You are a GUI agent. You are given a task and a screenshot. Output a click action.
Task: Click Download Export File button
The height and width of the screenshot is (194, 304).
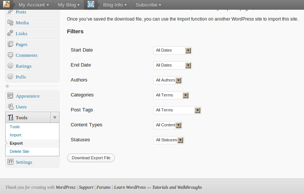tap(91, 158)
